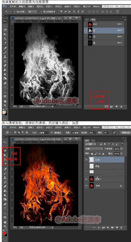This screenshot has height=242, width=131.
Task: Open 编辑(E) menu in Layers-panel window
Action: pos(22,128)
